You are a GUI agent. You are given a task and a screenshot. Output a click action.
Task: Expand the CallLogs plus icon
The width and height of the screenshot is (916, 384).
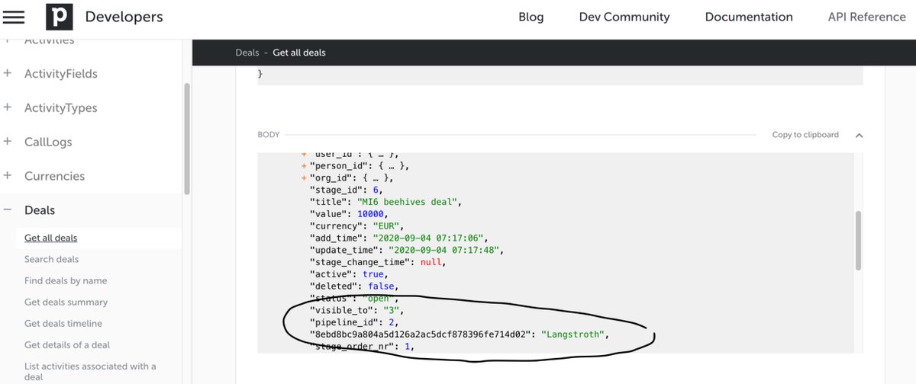(8, 142)
